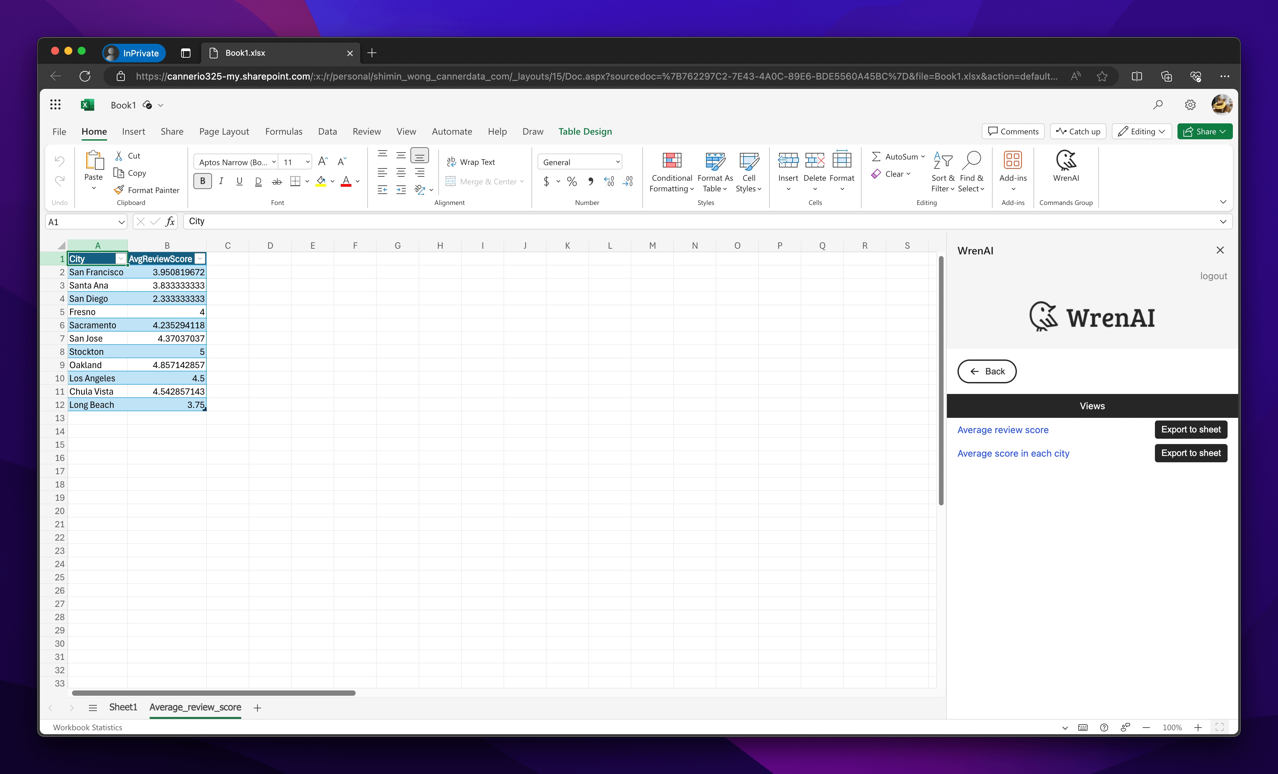Apply double underline formatting
The image size is (1278, 774).
[x=258, y=181]
